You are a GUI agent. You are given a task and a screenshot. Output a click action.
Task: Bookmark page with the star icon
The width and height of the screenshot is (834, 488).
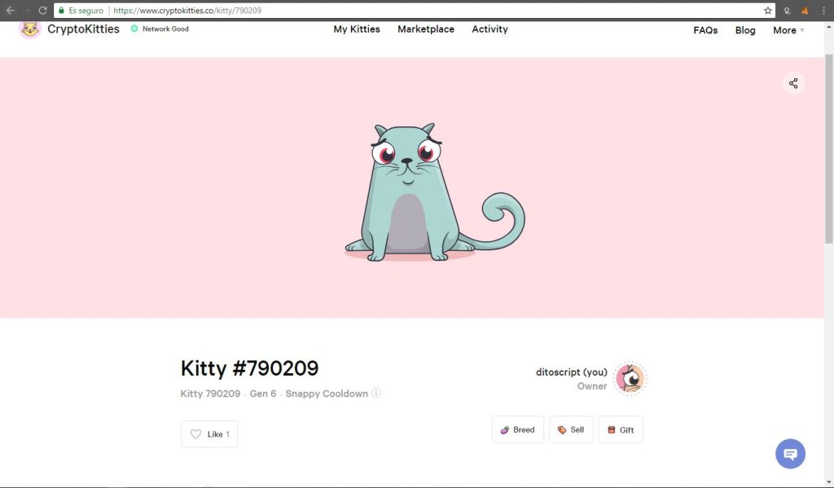click(x=767, y=10)
